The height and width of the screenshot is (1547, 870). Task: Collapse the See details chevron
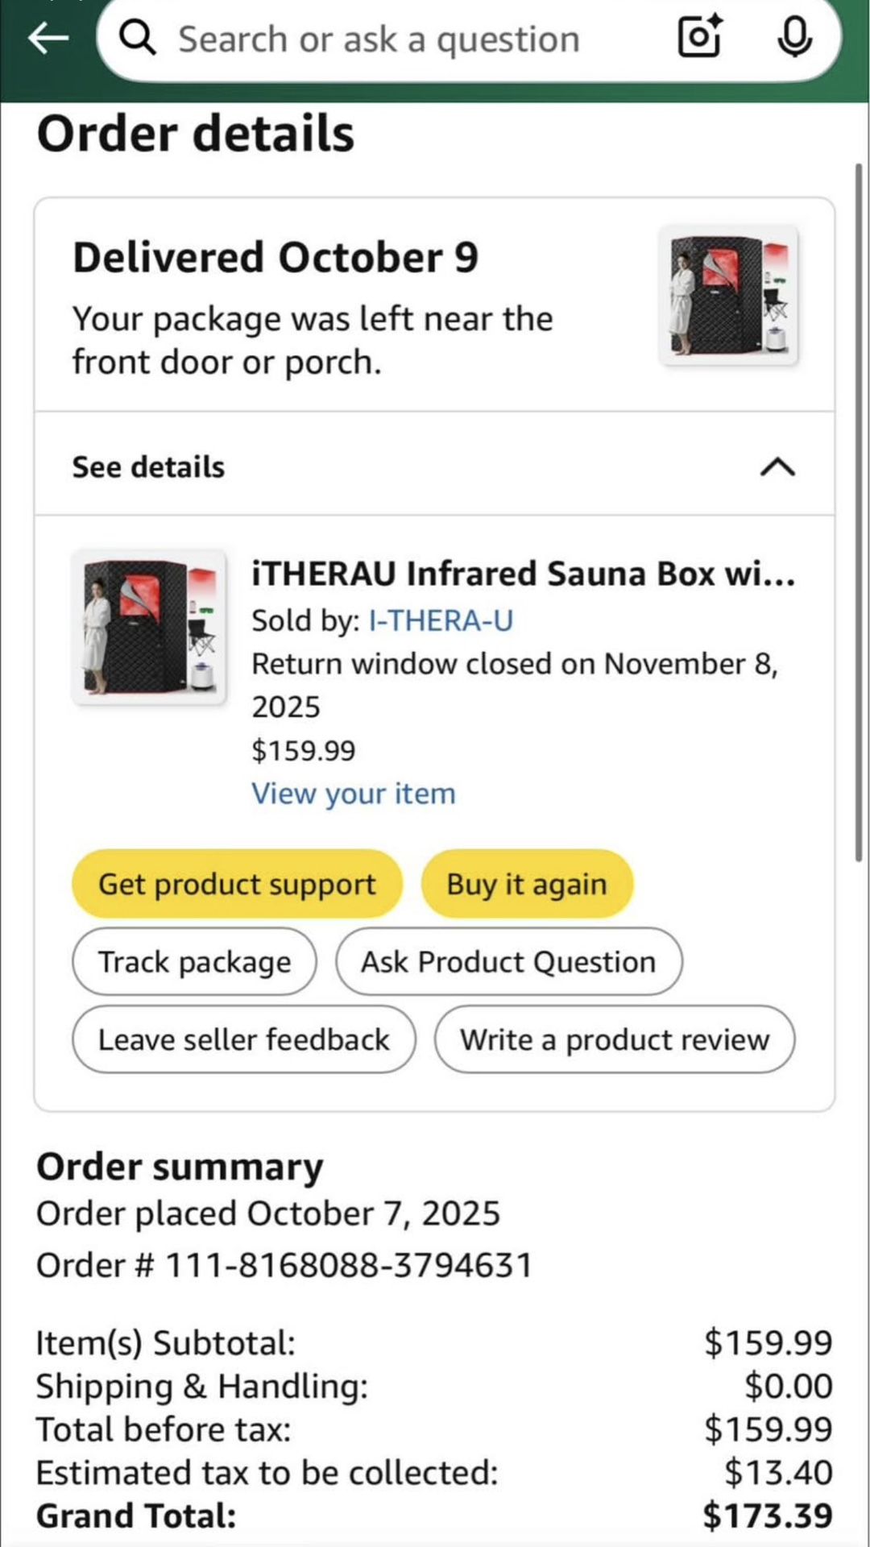pos(777,467)
